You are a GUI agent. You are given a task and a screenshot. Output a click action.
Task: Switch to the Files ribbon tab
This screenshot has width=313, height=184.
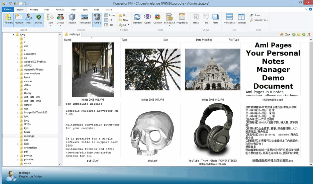(x=47, y=10)
